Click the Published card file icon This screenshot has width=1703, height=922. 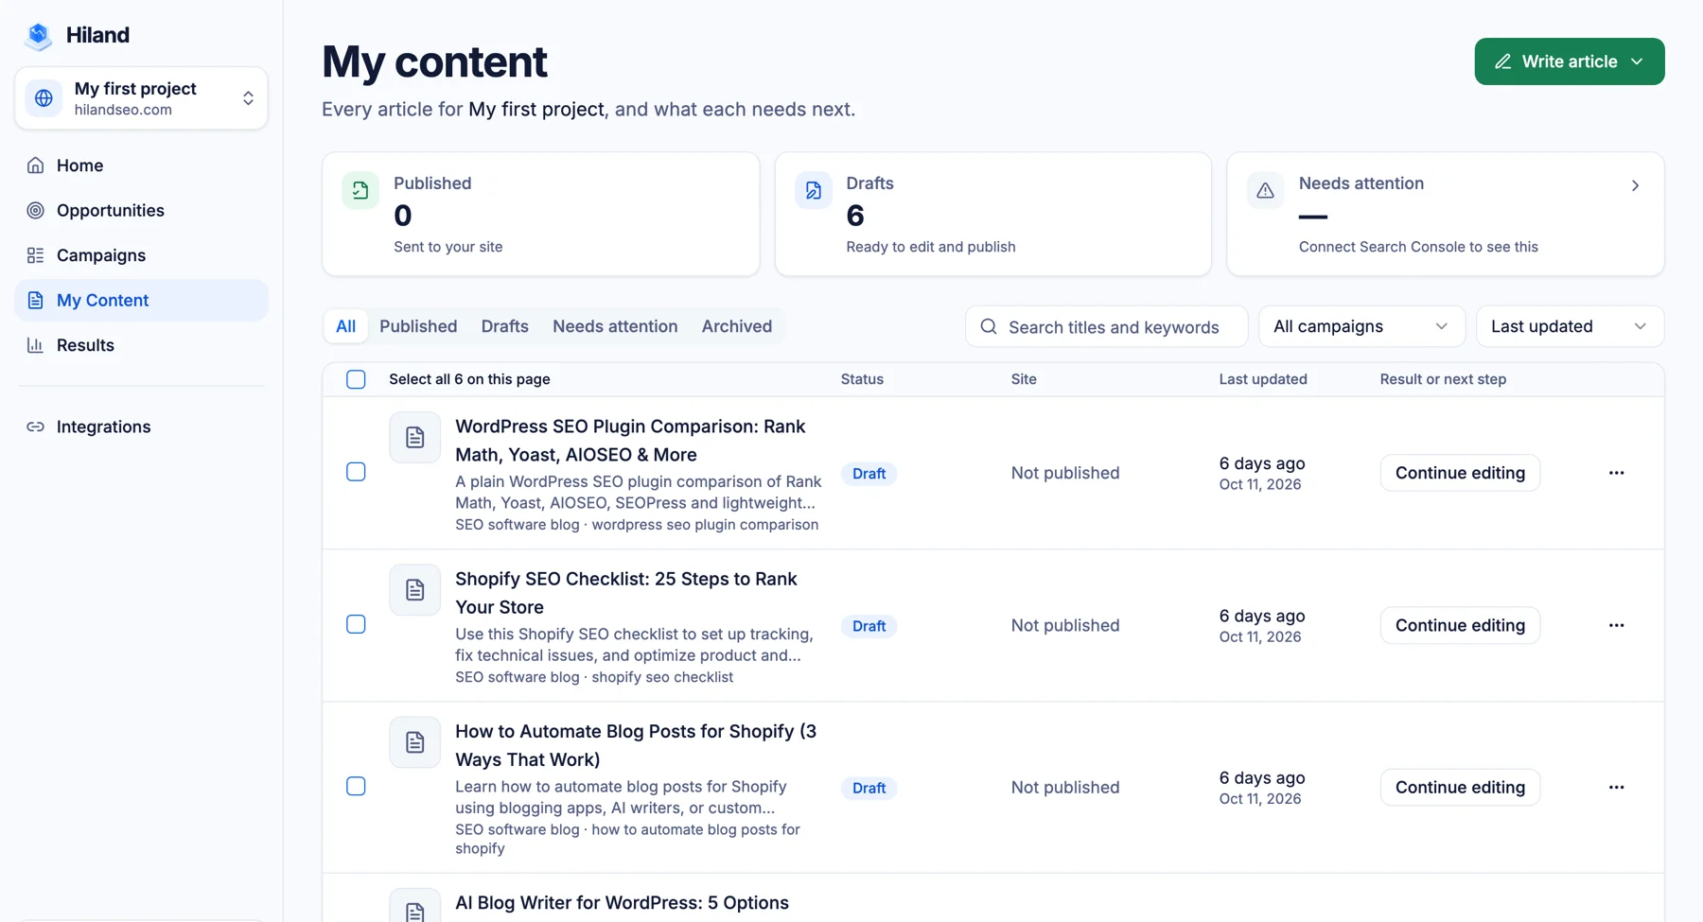[360, 190]
